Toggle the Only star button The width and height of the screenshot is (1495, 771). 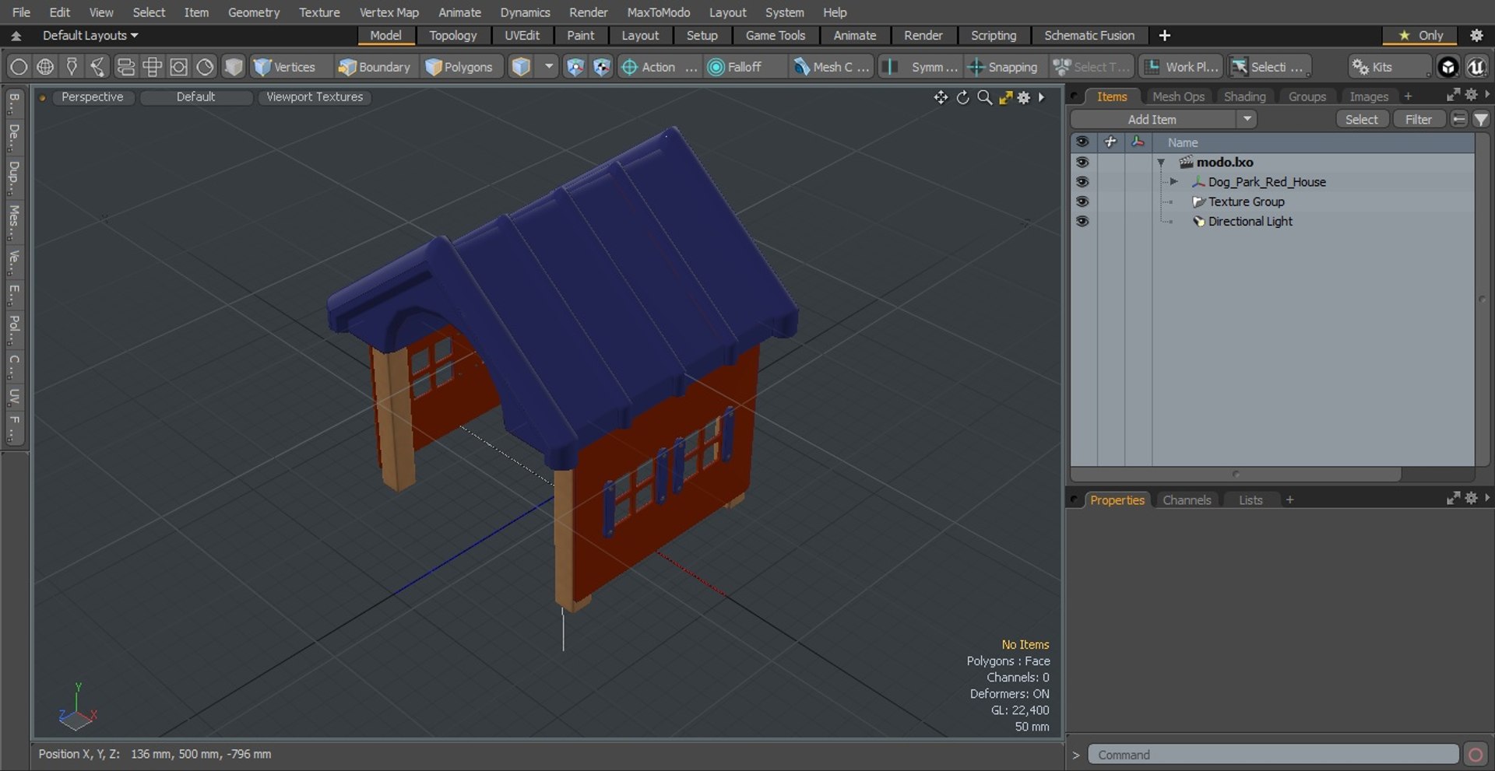pyautogui.click(x=1421, y=36)
